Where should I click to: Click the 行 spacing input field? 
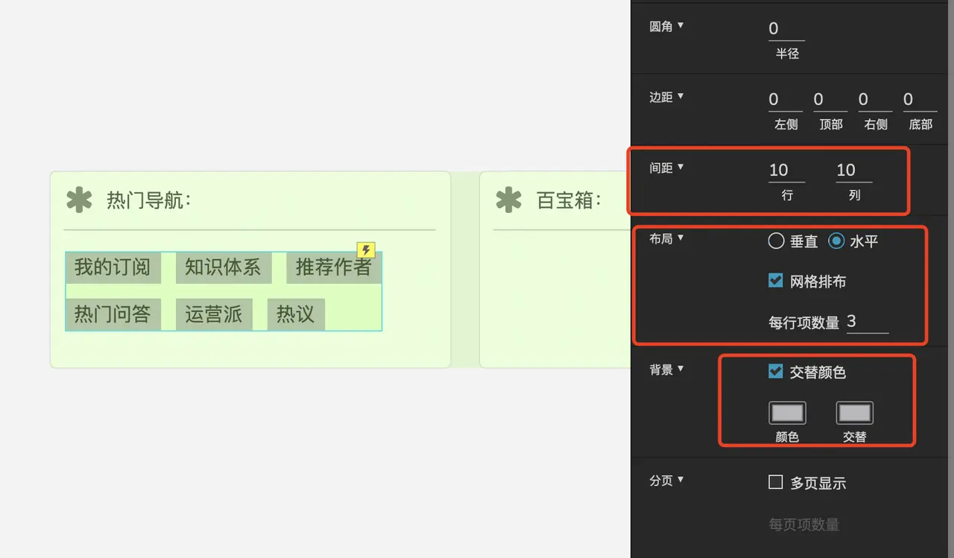(x=786, y=171)
